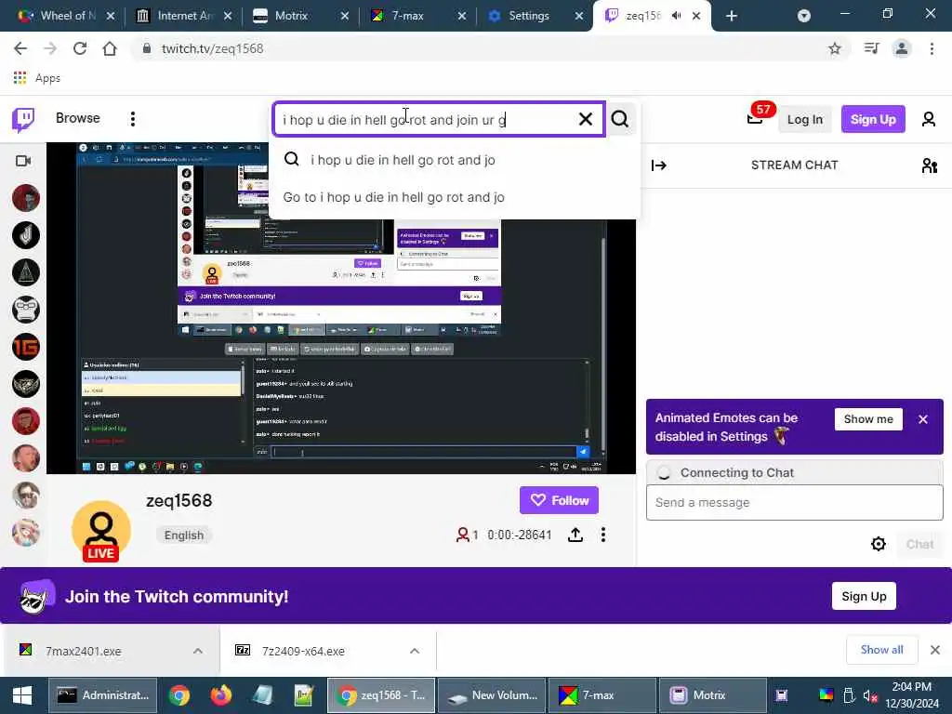The height and width of the screenshot is (714, 952).
Task: Collapse stream chat with the arrow icon
Action: tap(659, 165)
